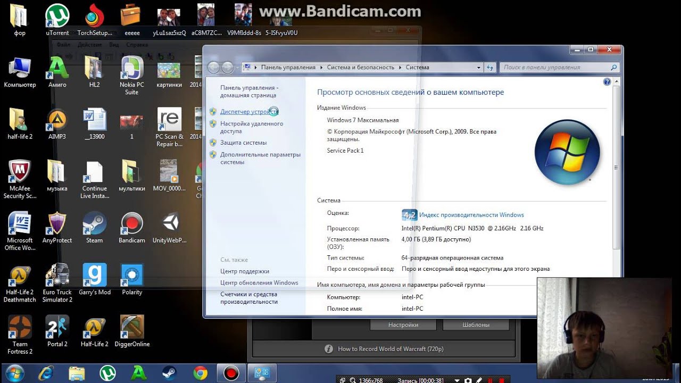This screenshot has width=681, height=383.
Task: Open the 'Вид' menu in the background window
Action: click(x=114, y=45)
